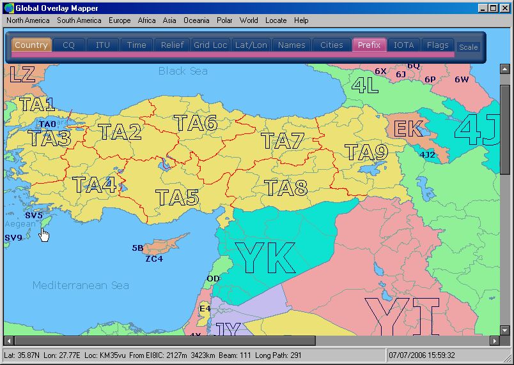The image size is (514, 365).
Task: Click the LZ prefix on Bulgaria
Action: pyautogui.click(x=22, y=75)
